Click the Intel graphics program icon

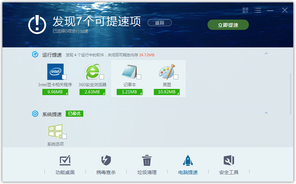pyautogui.click(x=55, y=71)
